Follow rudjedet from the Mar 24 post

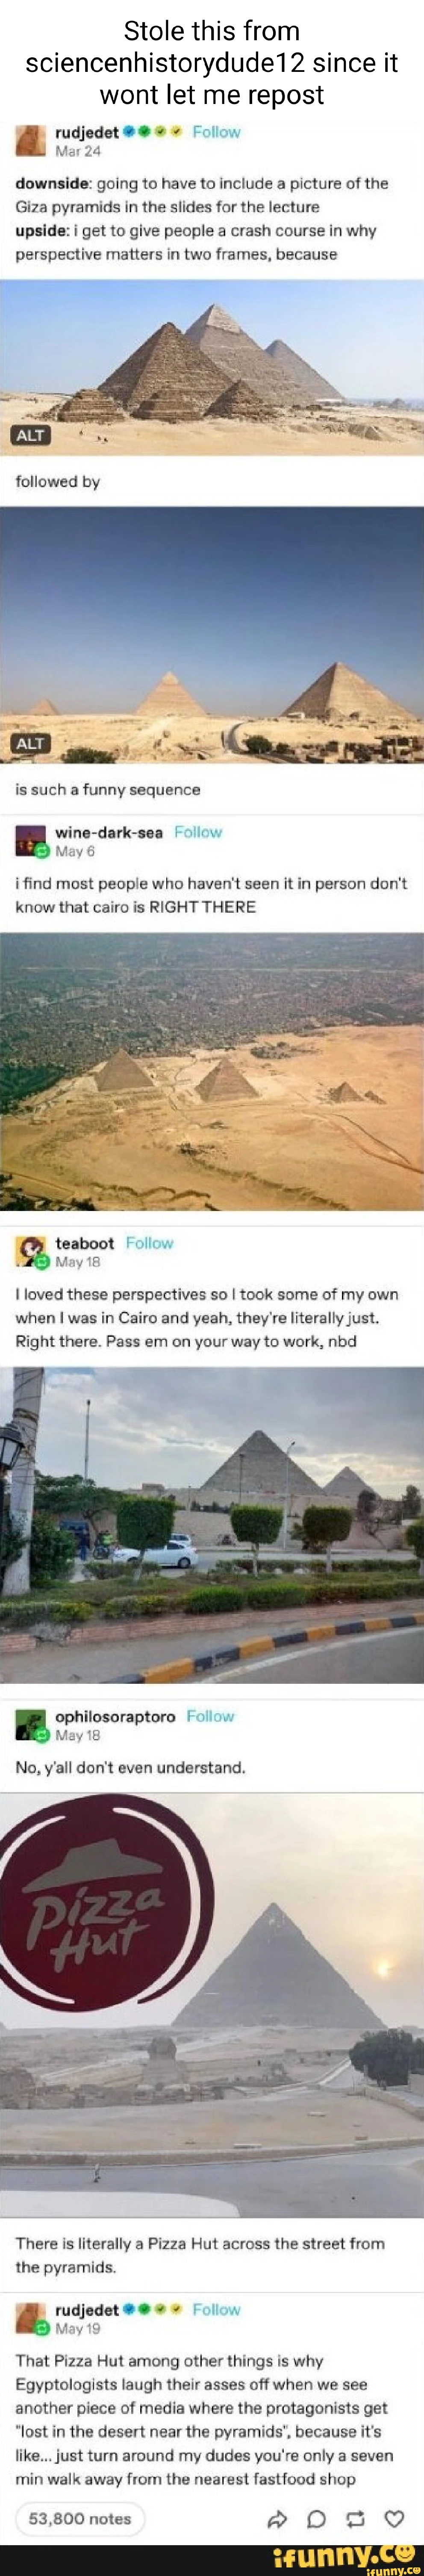point(216,132)
